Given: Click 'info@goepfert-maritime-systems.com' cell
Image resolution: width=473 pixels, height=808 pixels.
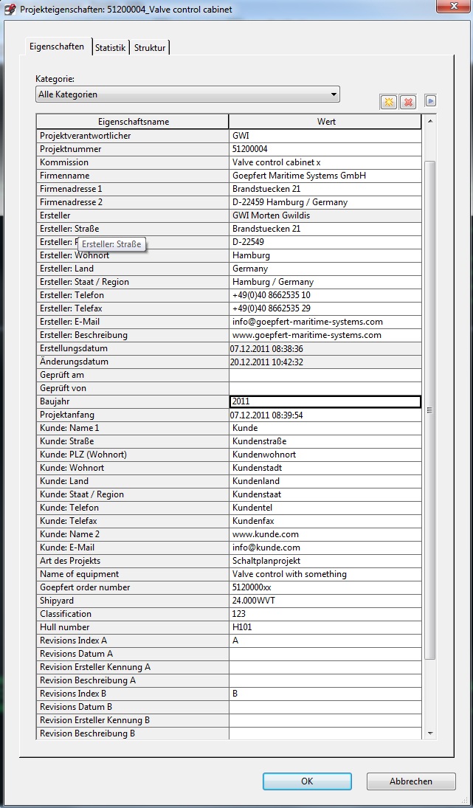Looking at the screenshot, I should coord(325,322).
